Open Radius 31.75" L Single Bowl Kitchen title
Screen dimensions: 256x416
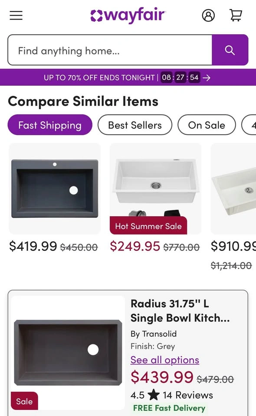[x=180, y=311]
